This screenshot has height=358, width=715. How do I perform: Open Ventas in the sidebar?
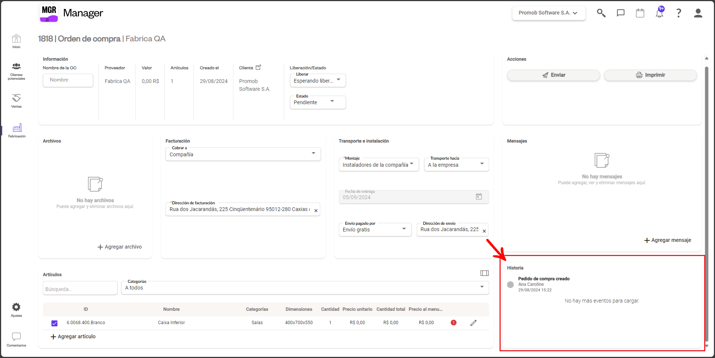point(16,101)
